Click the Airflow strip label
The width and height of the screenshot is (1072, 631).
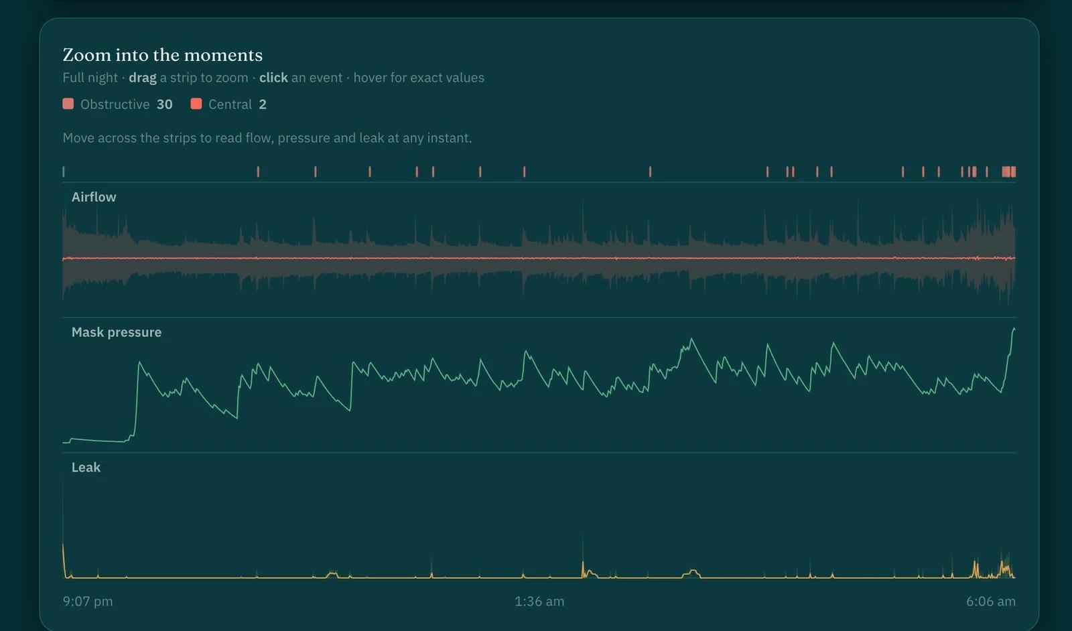coord(94,197)
